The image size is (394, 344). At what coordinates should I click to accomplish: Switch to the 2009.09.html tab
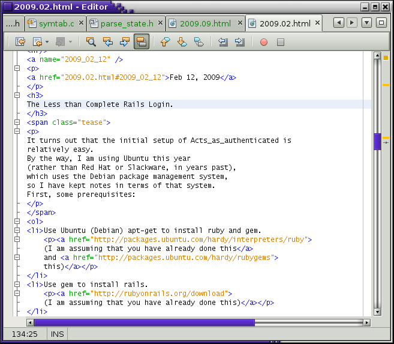pyautogui.click(x=204, y=24)
